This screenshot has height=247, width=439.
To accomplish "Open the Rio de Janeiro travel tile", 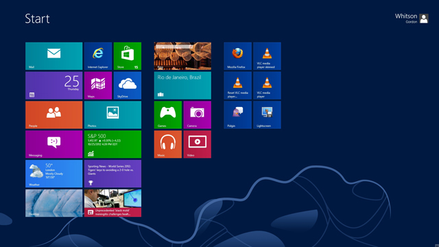I will click(182, 85).
